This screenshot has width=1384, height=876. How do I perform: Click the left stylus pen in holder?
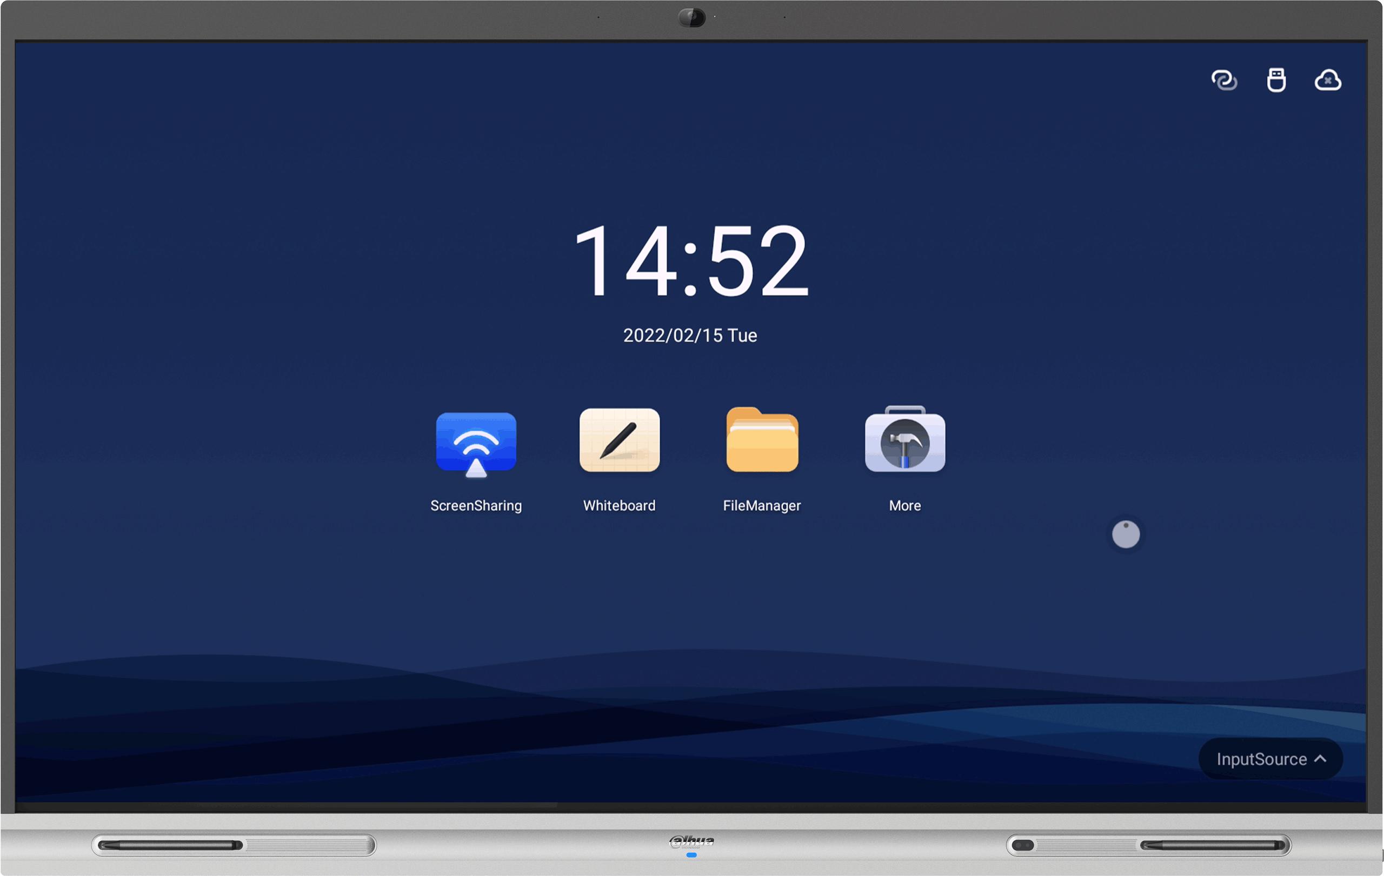pyautogui.click(x=170, y=845)
